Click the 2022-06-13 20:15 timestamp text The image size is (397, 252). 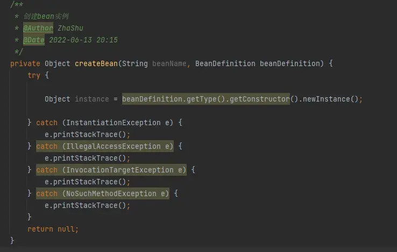click(x=83, y=40)
